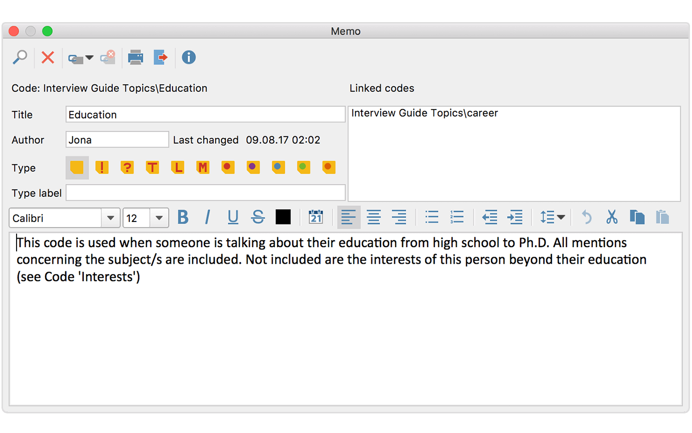Image resolution: width=692 pixels, height=433 pixels.
Task: Click the last changed date '09.08.17 02:02'
Action: pos(283,140)
